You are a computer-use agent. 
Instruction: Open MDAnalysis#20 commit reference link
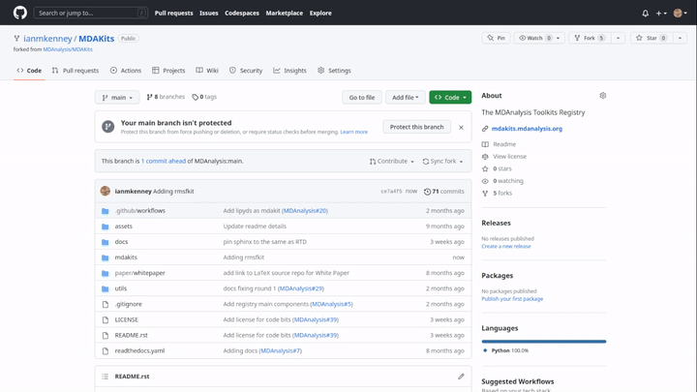point(305,211)
